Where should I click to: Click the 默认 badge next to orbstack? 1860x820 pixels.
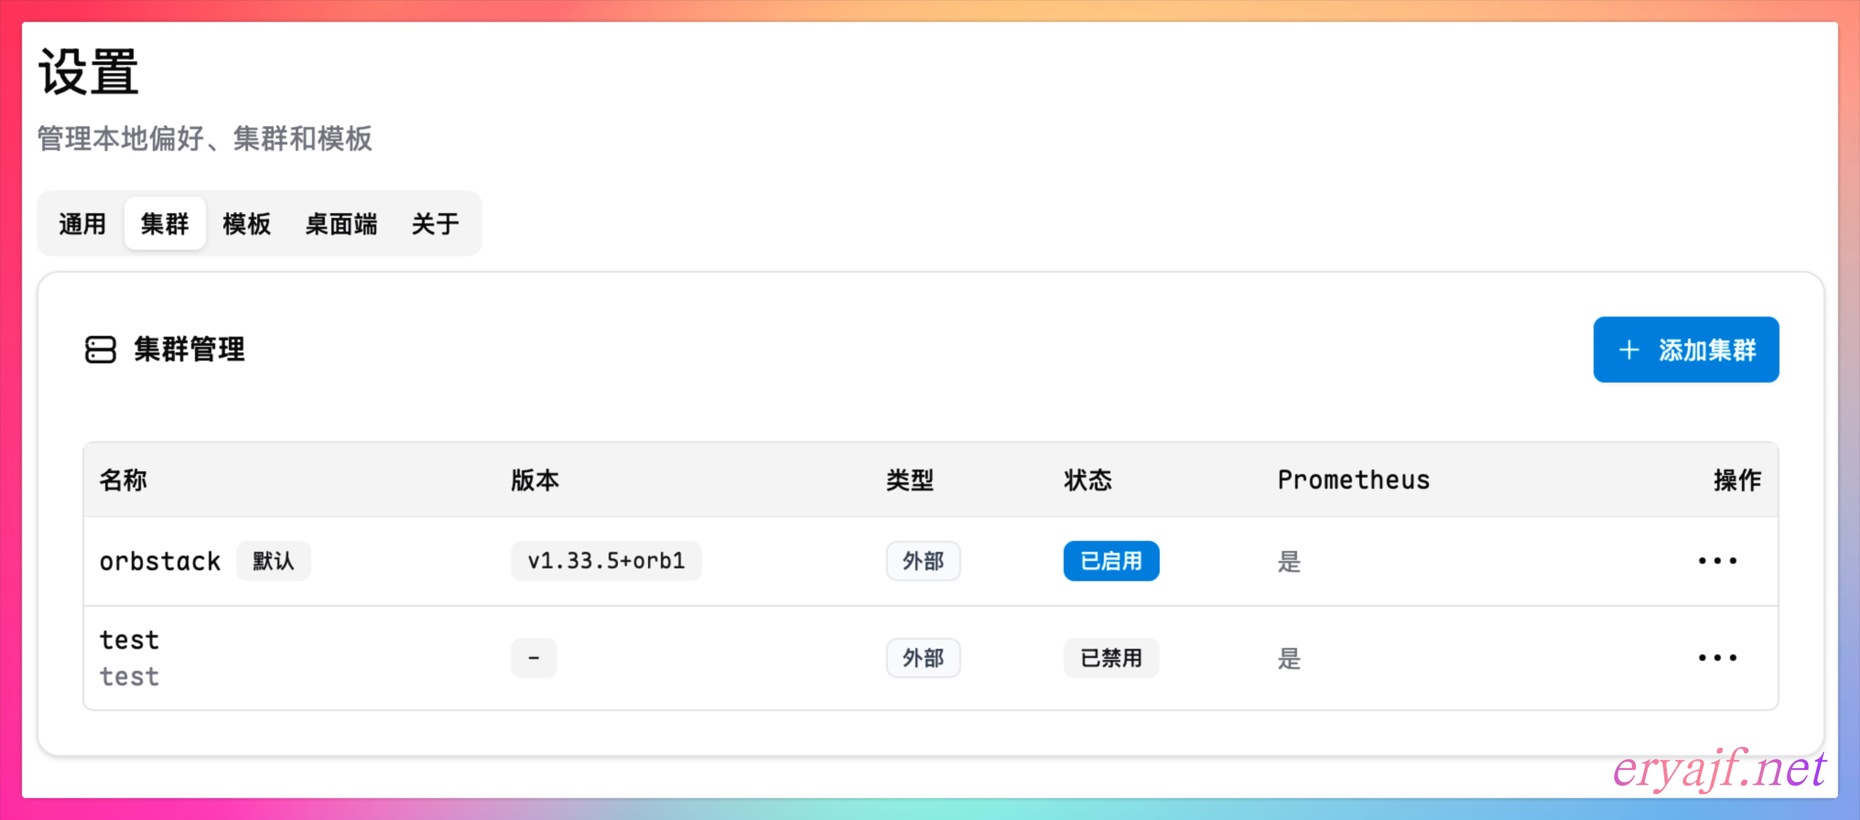point(273,561)
